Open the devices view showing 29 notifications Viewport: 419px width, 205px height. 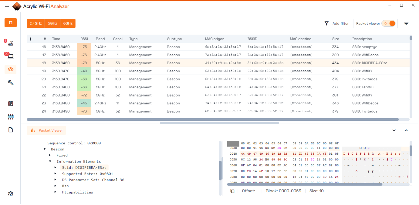(x=10, y=56)
